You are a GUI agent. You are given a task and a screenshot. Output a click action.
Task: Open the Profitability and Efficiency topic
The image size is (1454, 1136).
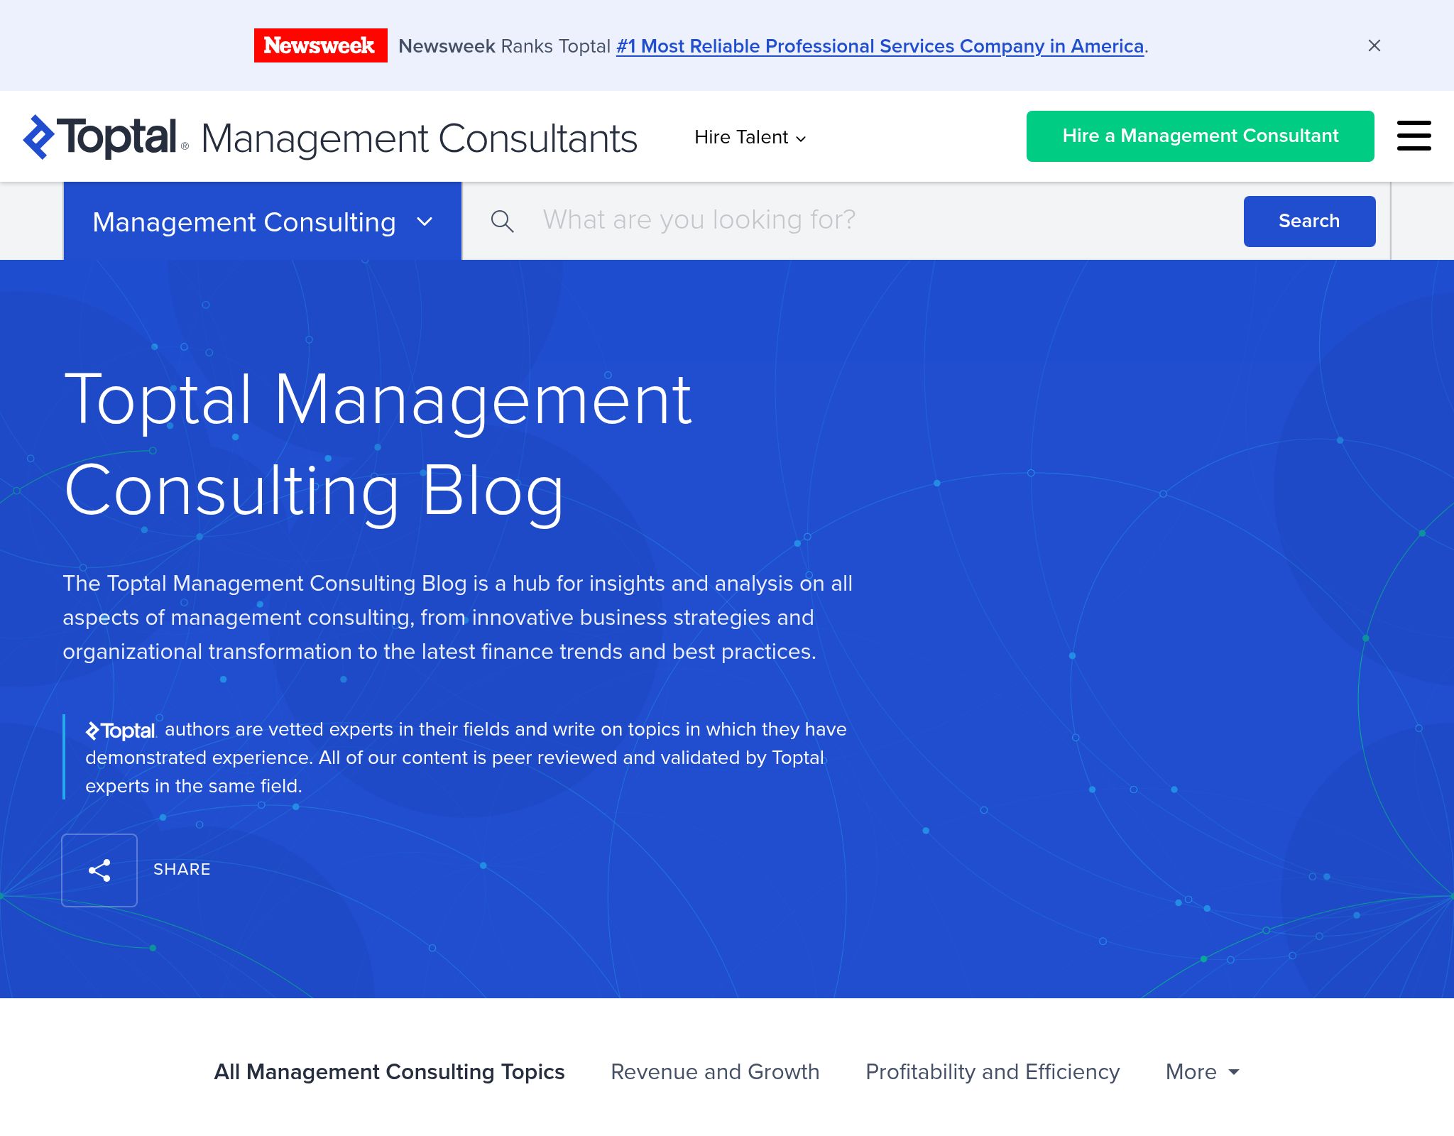click(993, 1071)
